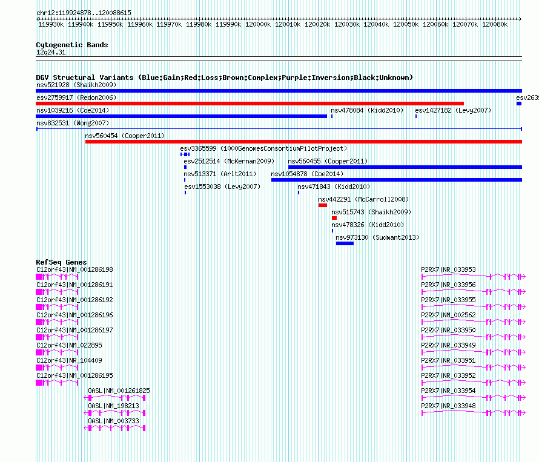Click the P2RX7|NR_033951 gene glyph
This screenshot has height=462, width=539.
[x=474, y=368]
